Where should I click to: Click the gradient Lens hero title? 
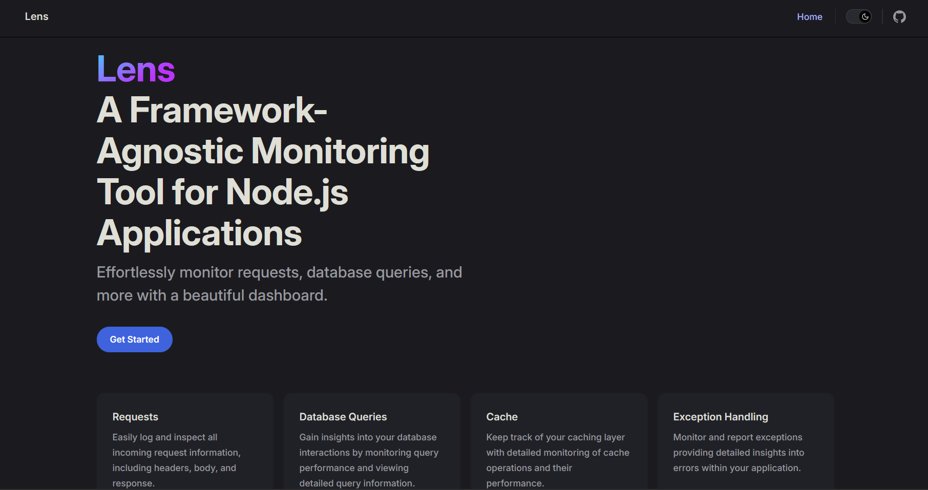[136, 69]
